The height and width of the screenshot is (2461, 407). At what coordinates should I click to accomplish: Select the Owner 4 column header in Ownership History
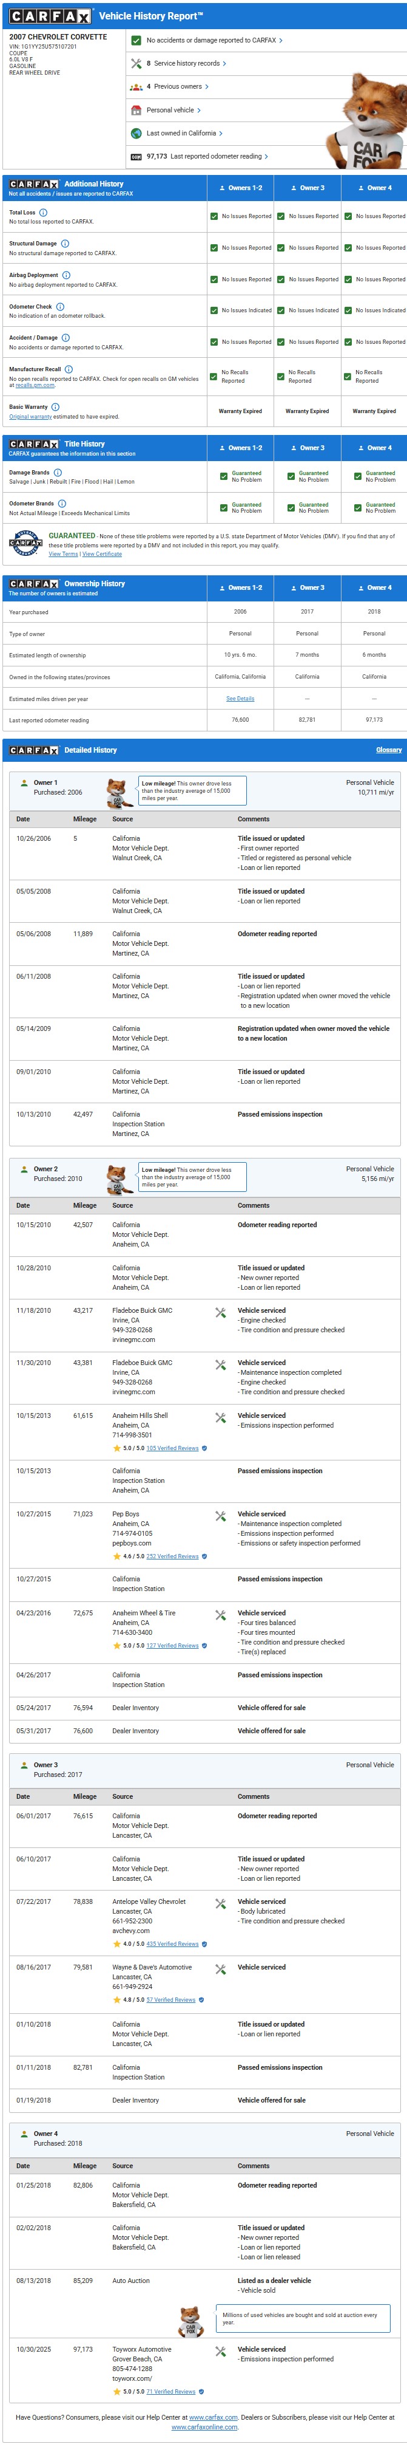374,587
